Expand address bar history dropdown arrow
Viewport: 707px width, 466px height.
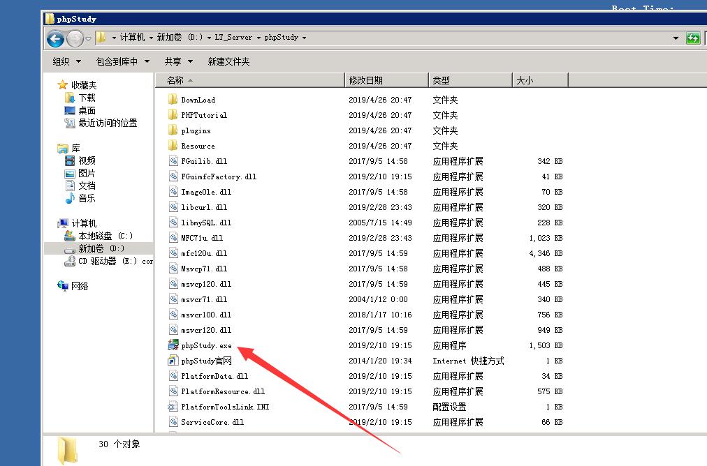tap(676, 38)
